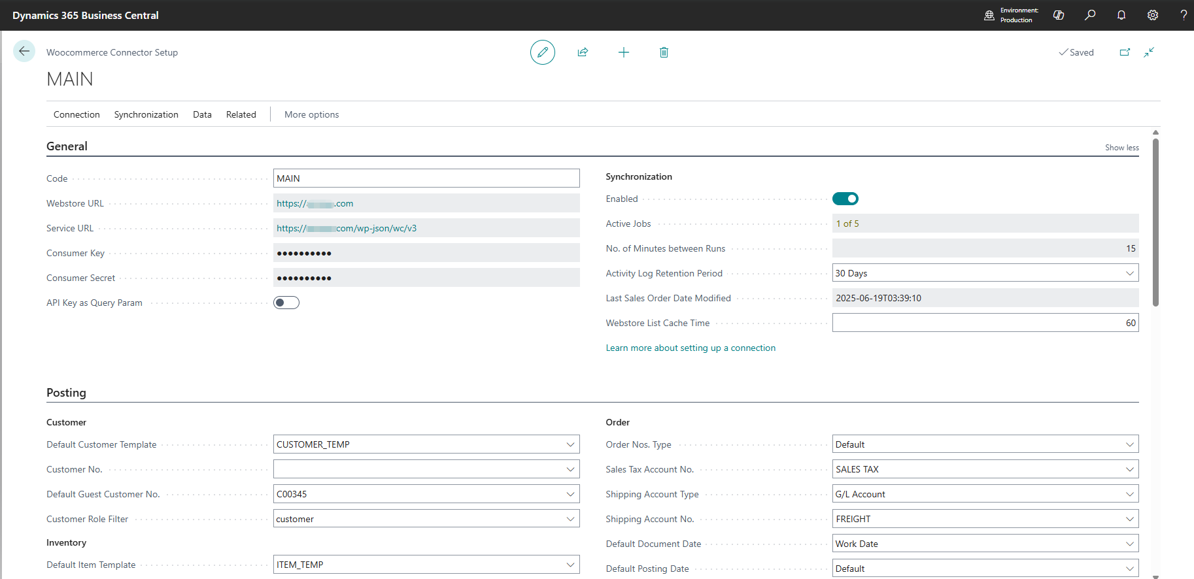Open help question mark icon
Viewport: 1194px width, 579px height.
pyautogui.click(x=1184, y=15)
